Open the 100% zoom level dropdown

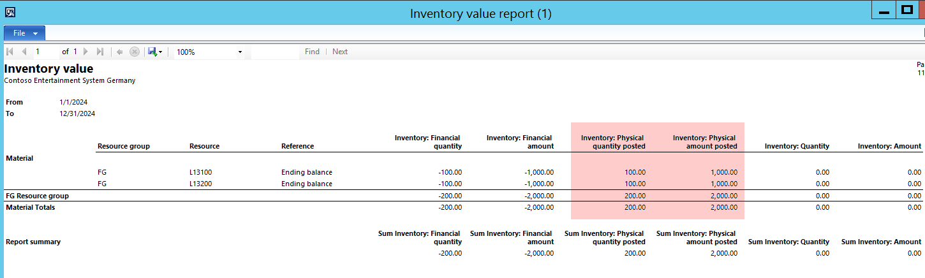tap(210, 52)
